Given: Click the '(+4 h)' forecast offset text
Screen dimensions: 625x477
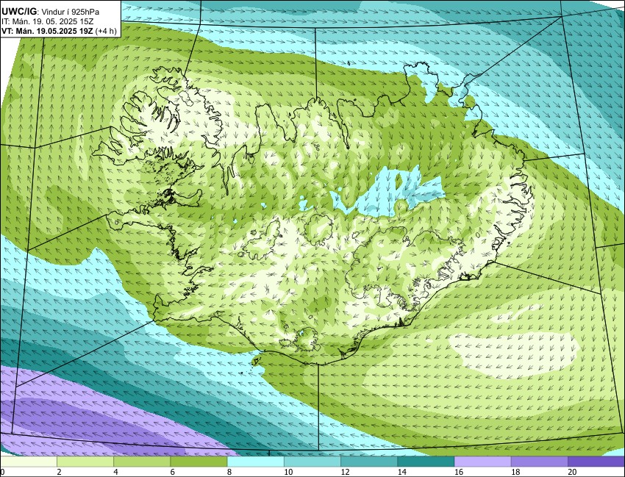Looking at the screenshot, I should (106, 31).
